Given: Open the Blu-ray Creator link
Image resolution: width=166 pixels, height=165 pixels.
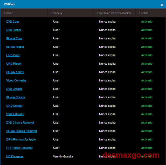Looking at the screenshot, I should coord(16,98).
